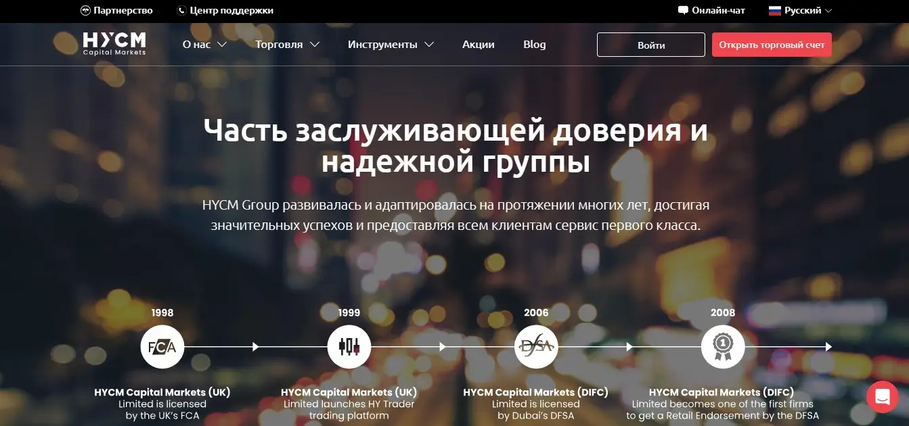Open the Акции menu item

click(x=479, y=45)
